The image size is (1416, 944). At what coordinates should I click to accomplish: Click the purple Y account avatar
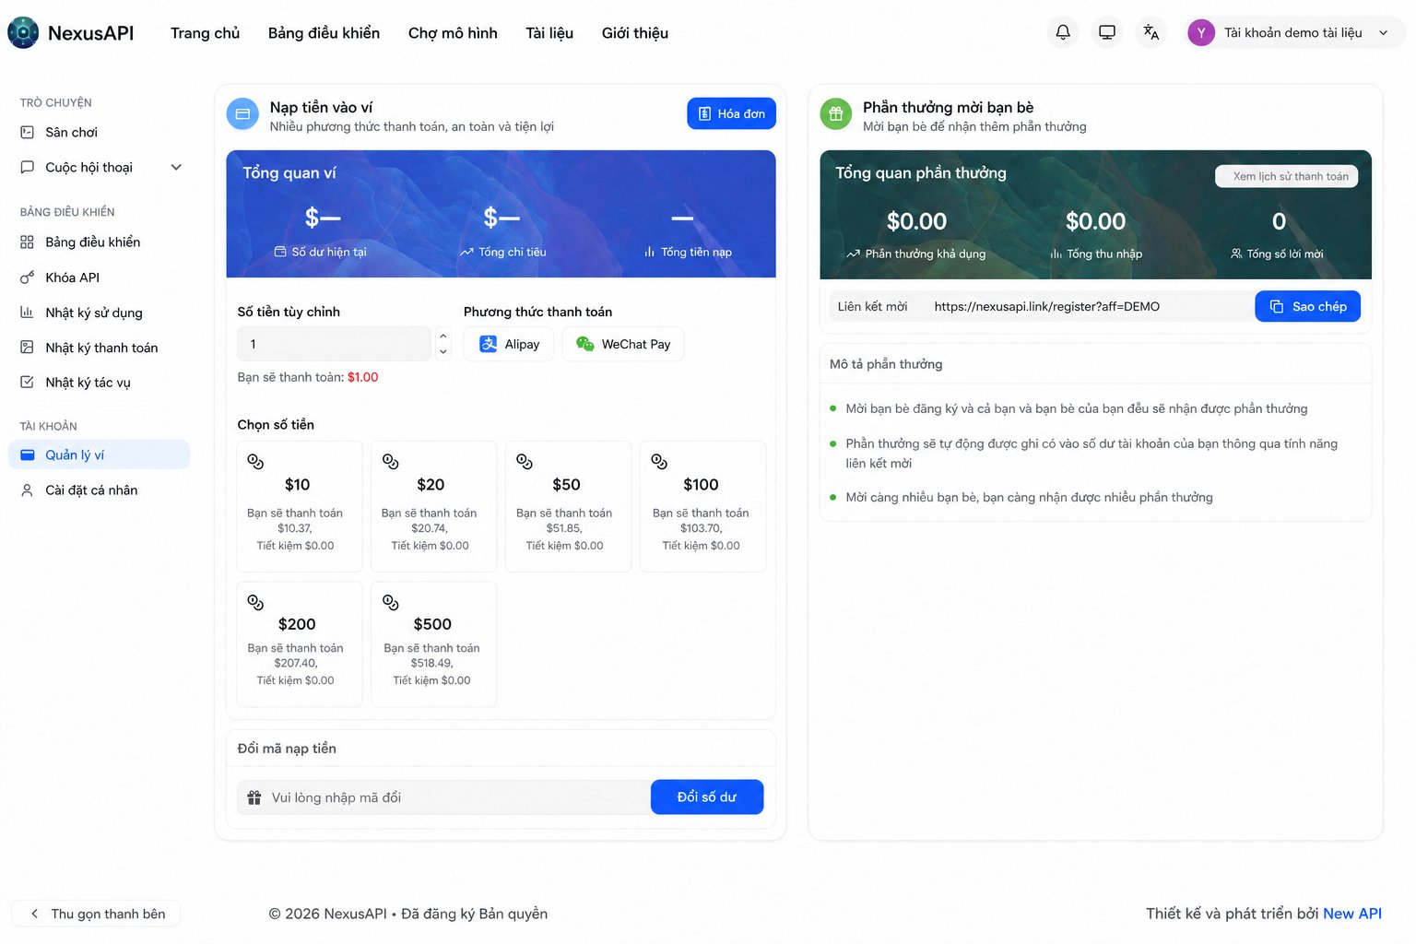coord(1201,32)
